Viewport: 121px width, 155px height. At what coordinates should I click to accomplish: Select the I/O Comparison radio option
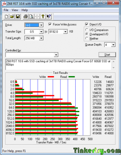point(87,30)
